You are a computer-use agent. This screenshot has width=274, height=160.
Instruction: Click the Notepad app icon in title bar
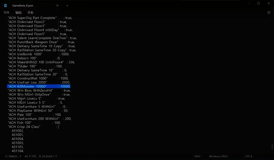pyautogui.click(x=5, y=5)
